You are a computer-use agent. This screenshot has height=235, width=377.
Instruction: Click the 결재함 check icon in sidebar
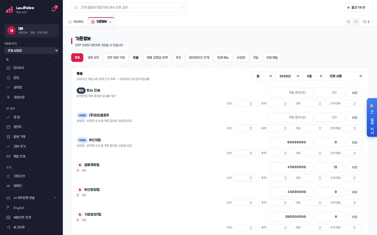click(8, 87)
